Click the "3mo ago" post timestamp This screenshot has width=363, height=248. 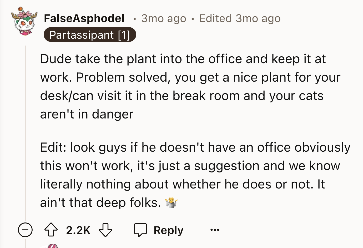tap(164, 18)
